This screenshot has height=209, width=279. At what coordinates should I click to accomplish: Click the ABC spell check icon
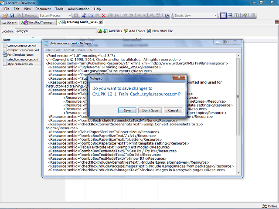158,16
